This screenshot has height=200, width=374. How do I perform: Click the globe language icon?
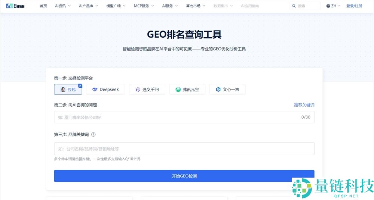328,6
